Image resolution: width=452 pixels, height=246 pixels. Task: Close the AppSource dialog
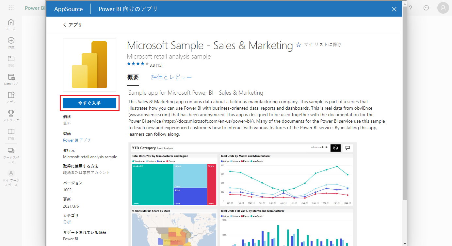394,9
